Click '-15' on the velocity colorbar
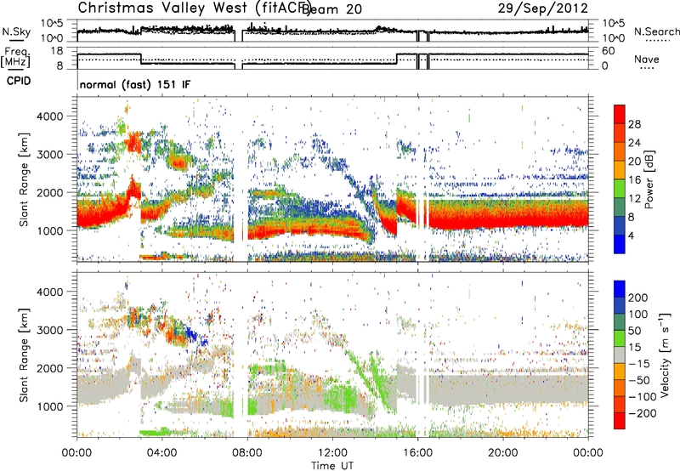680x471 pixels. click(639, 364)
